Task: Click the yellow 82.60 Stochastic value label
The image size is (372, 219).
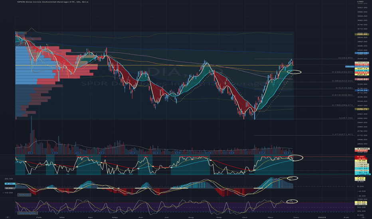Action: coord(360,202)
